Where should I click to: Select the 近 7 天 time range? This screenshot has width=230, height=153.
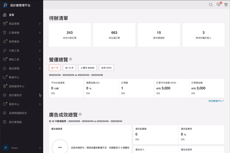coord(55,68)
